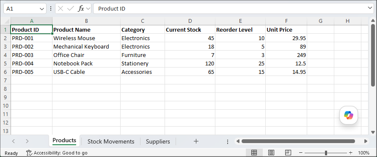377x157 pixels.
Task: Select column G header
Action: pos(320,21)
